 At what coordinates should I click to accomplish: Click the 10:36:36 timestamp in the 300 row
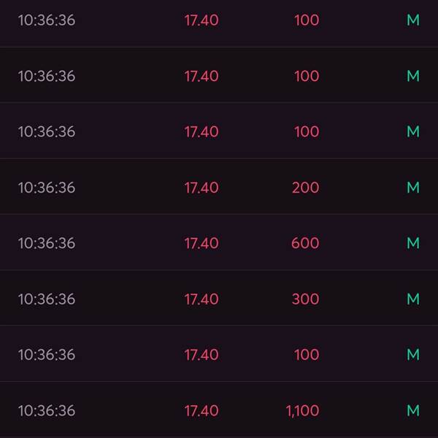pyautogui.click(x=47, y=299)
